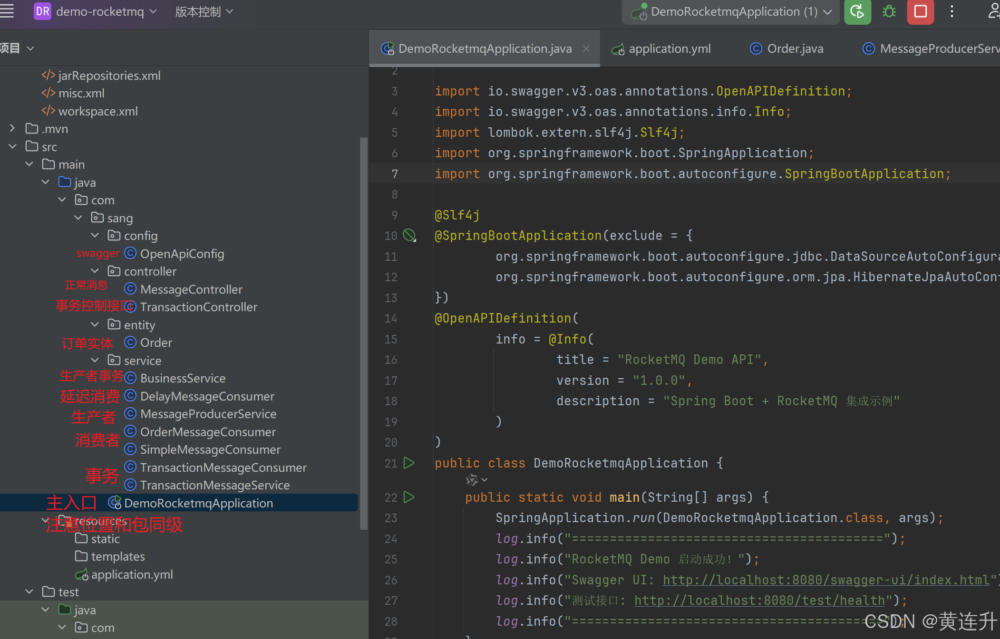Open the 版本控制 dropdown menu
The width and height of the screenshot is (1000, 639).
204,11
